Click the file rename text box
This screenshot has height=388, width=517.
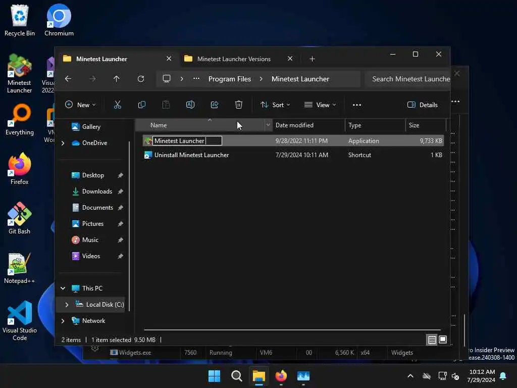[187, 141]
